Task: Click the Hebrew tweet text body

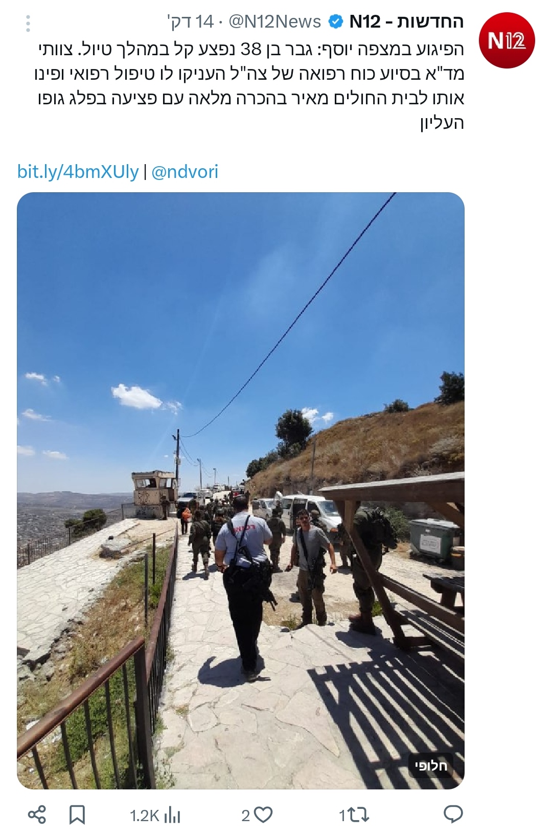Action: pos(251,86)
